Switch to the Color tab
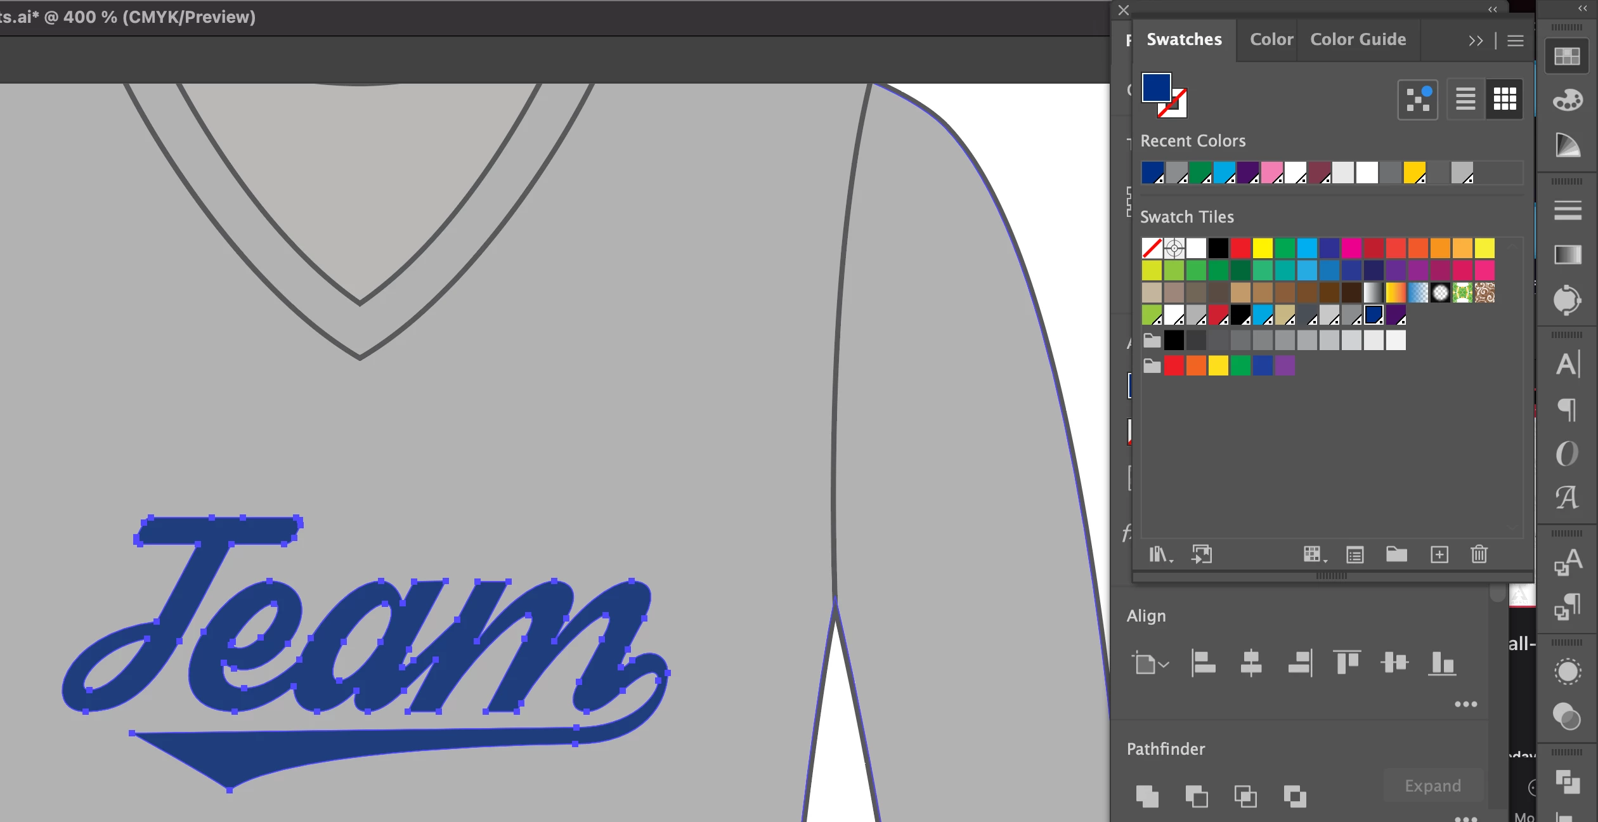This screenshot has width=1598, height=822. pos(1271,39)
